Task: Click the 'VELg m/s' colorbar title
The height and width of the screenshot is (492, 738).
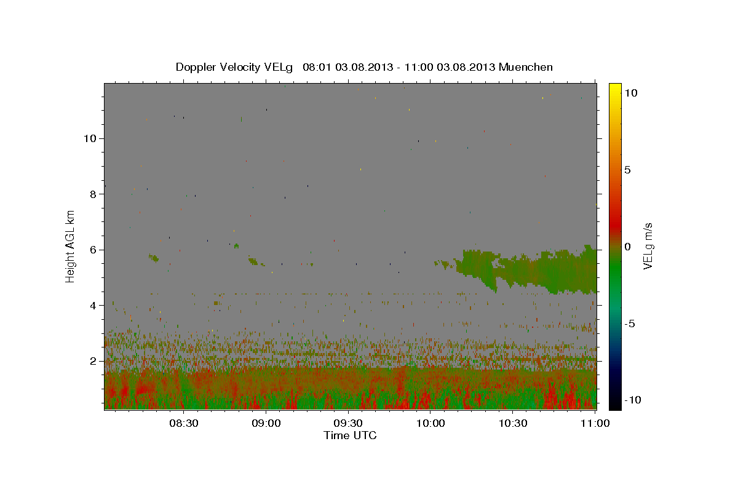Action: (x=649, y=247)
